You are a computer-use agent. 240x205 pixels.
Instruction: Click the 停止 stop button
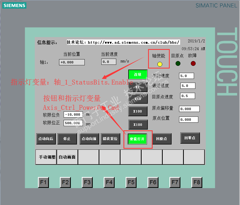pos(67,139)
